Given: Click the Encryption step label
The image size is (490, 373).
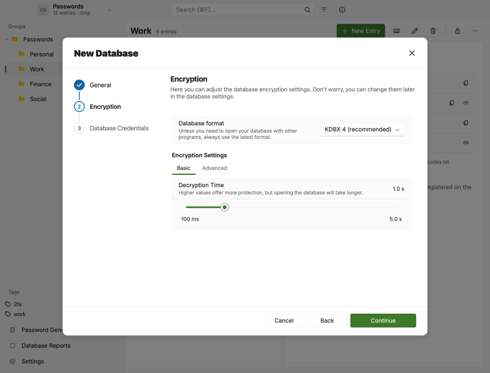Looking at the screenshot, I should (105, 106).
